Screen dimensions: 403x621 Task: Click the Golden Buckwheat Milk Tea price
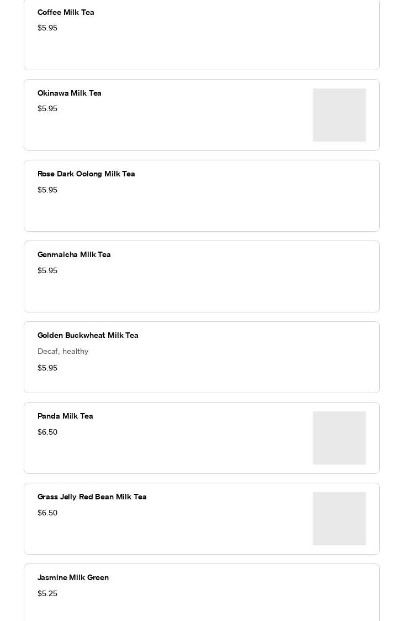coord(47,368)
